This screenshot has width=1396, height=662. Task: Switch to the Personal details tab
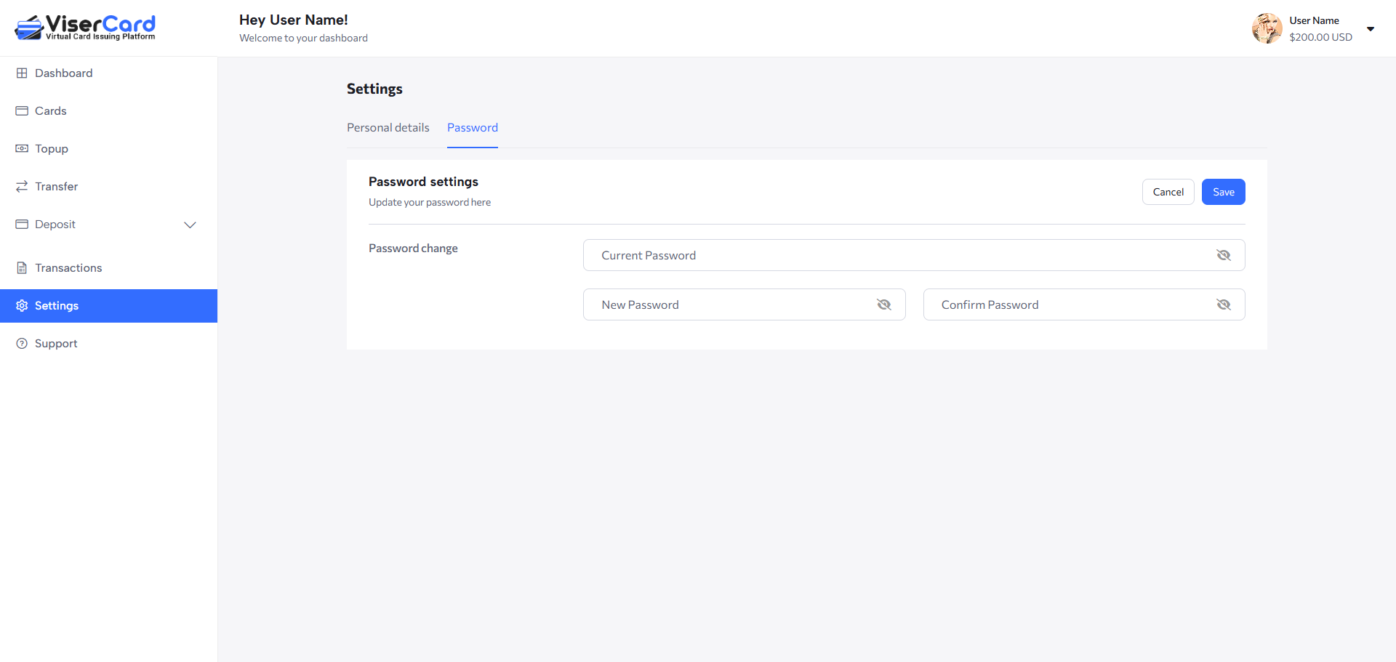click(388, 128)
